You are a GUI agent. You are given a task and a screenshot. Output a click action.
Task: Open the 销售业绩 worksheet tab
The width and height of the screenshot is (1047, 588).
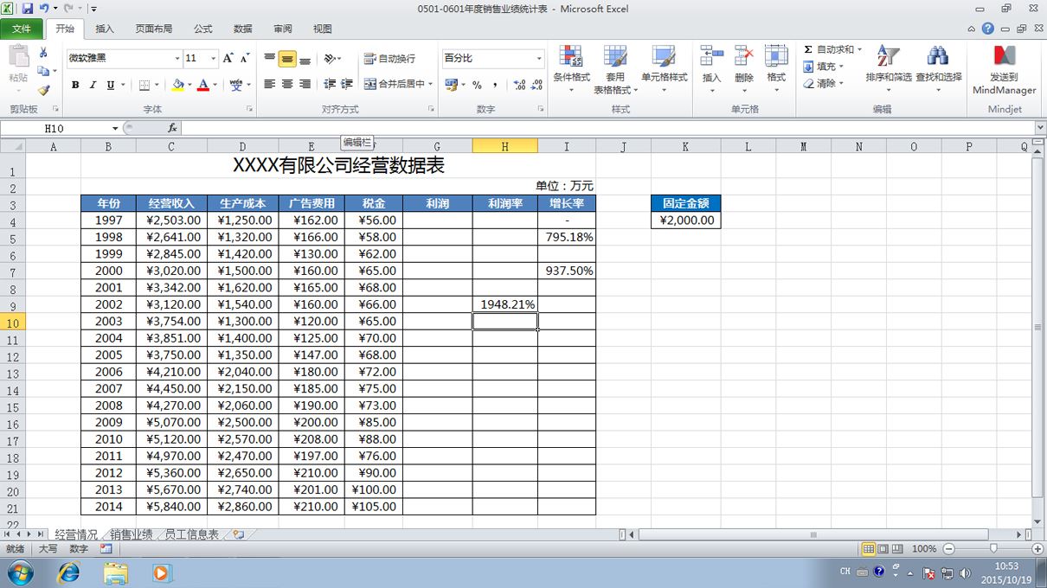click(x=132, y=534)
